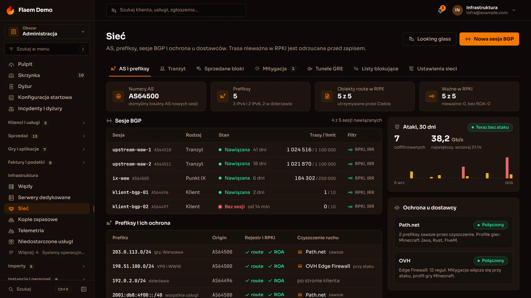Click the Skrzynka inbox icon

pyautogui.click(x=11, y=75)
